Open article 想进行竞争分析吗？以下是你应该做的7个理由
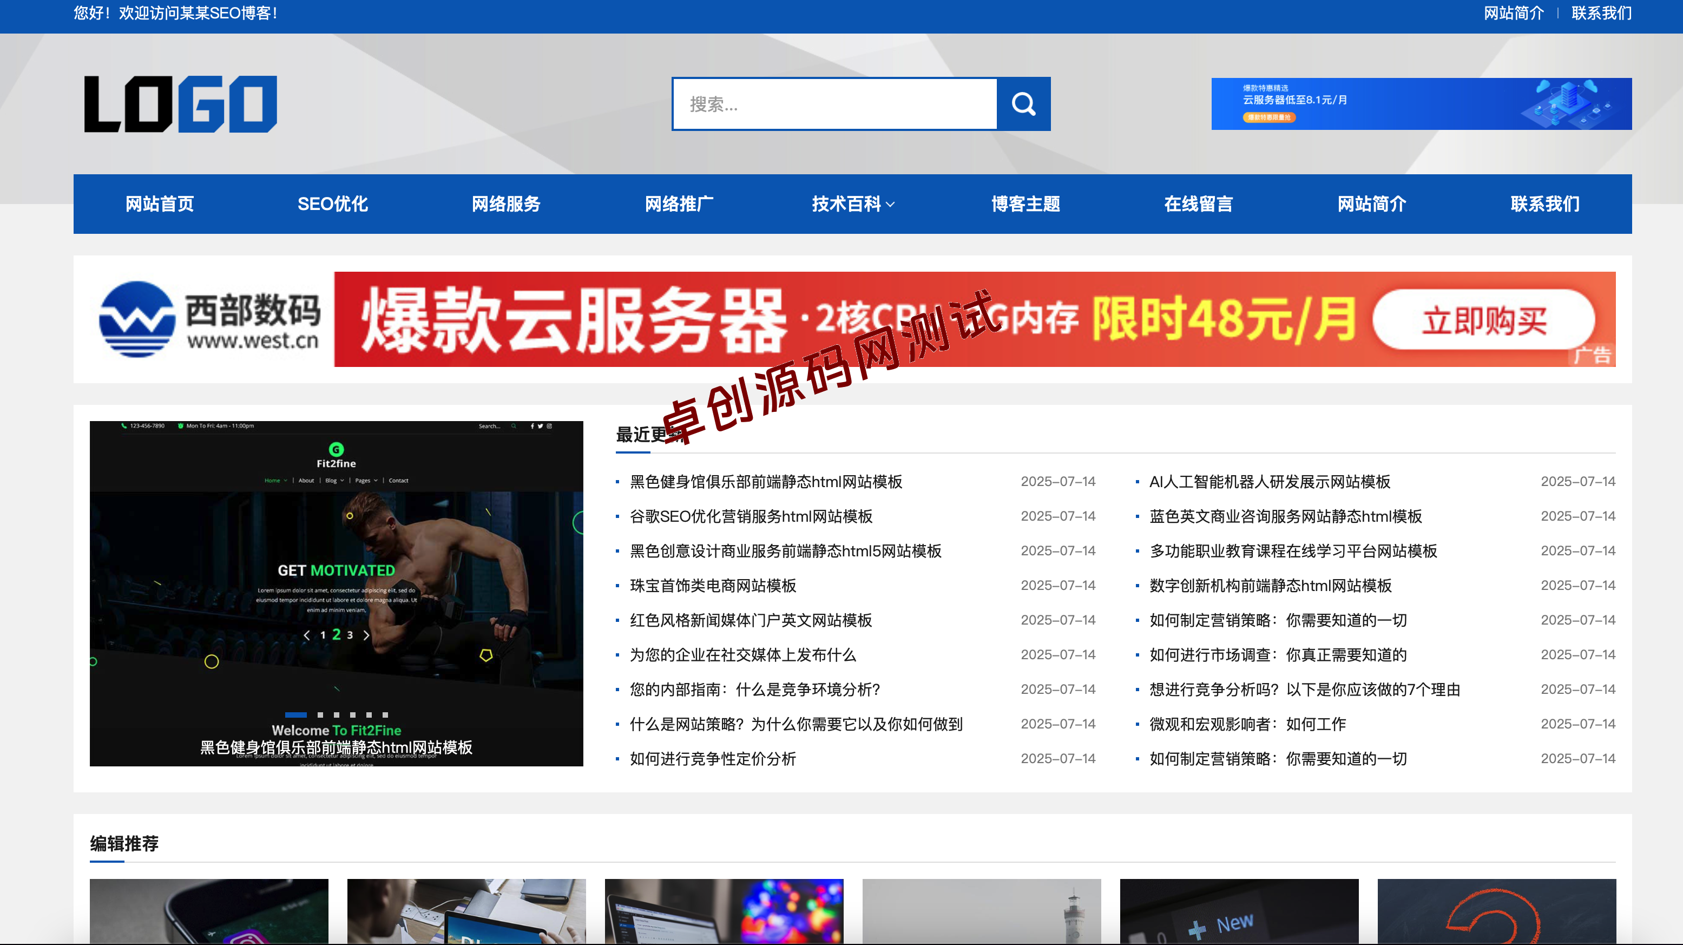This screenshot has width=1683, height=945. pos(1305,690)
